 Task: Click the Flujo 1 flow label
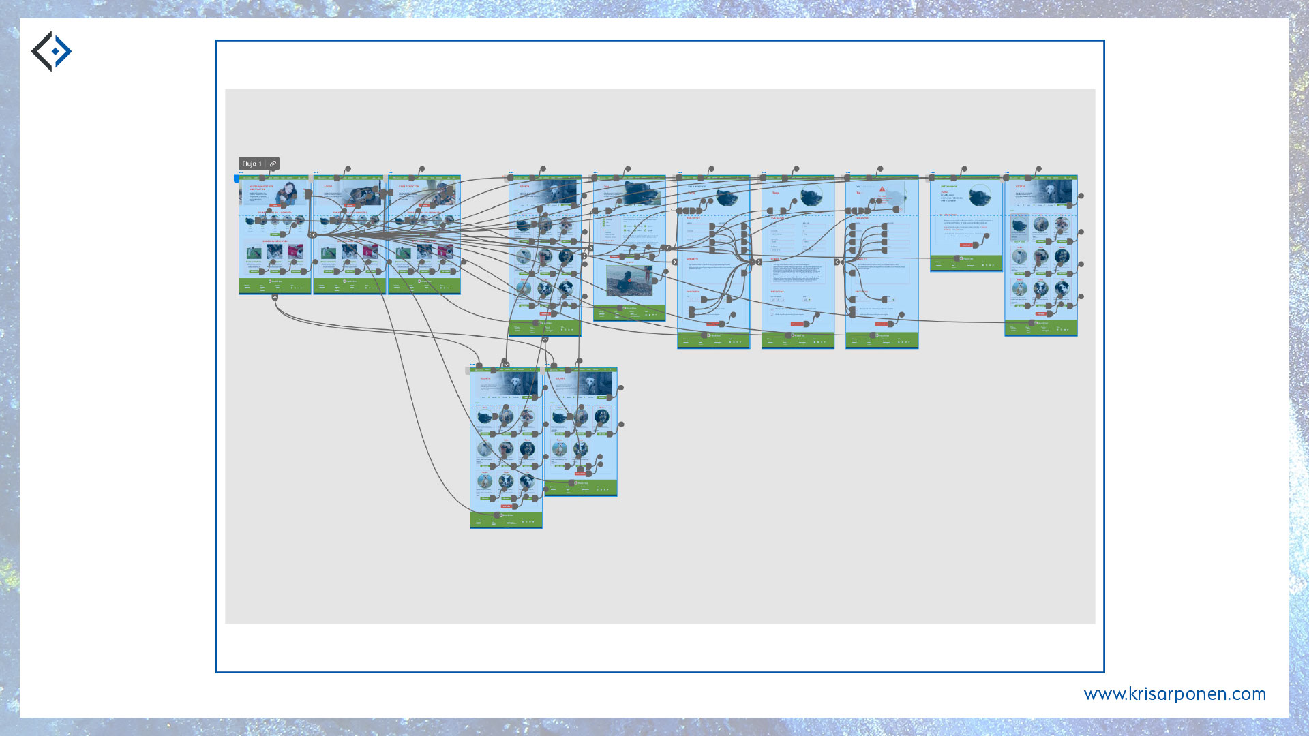click(252, 164)
